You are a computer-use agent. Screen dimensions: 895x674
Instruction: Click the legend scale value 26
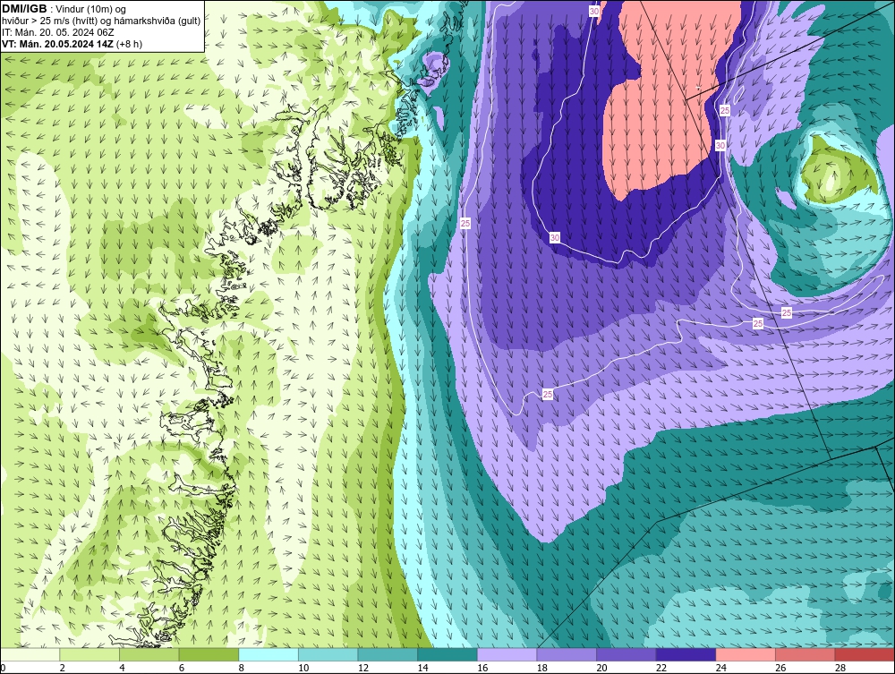click(780, 668)
